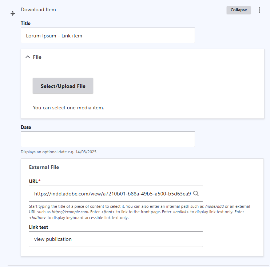
Task: Click the Collapse button for Download Item
Action: [238, 10]
